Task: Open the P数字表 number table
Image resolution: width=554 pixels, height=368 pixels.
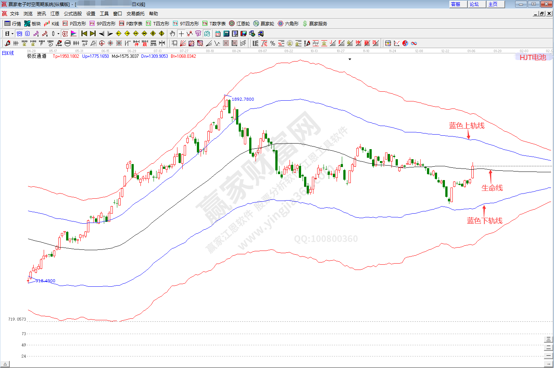Action: [x=130, y=23]
